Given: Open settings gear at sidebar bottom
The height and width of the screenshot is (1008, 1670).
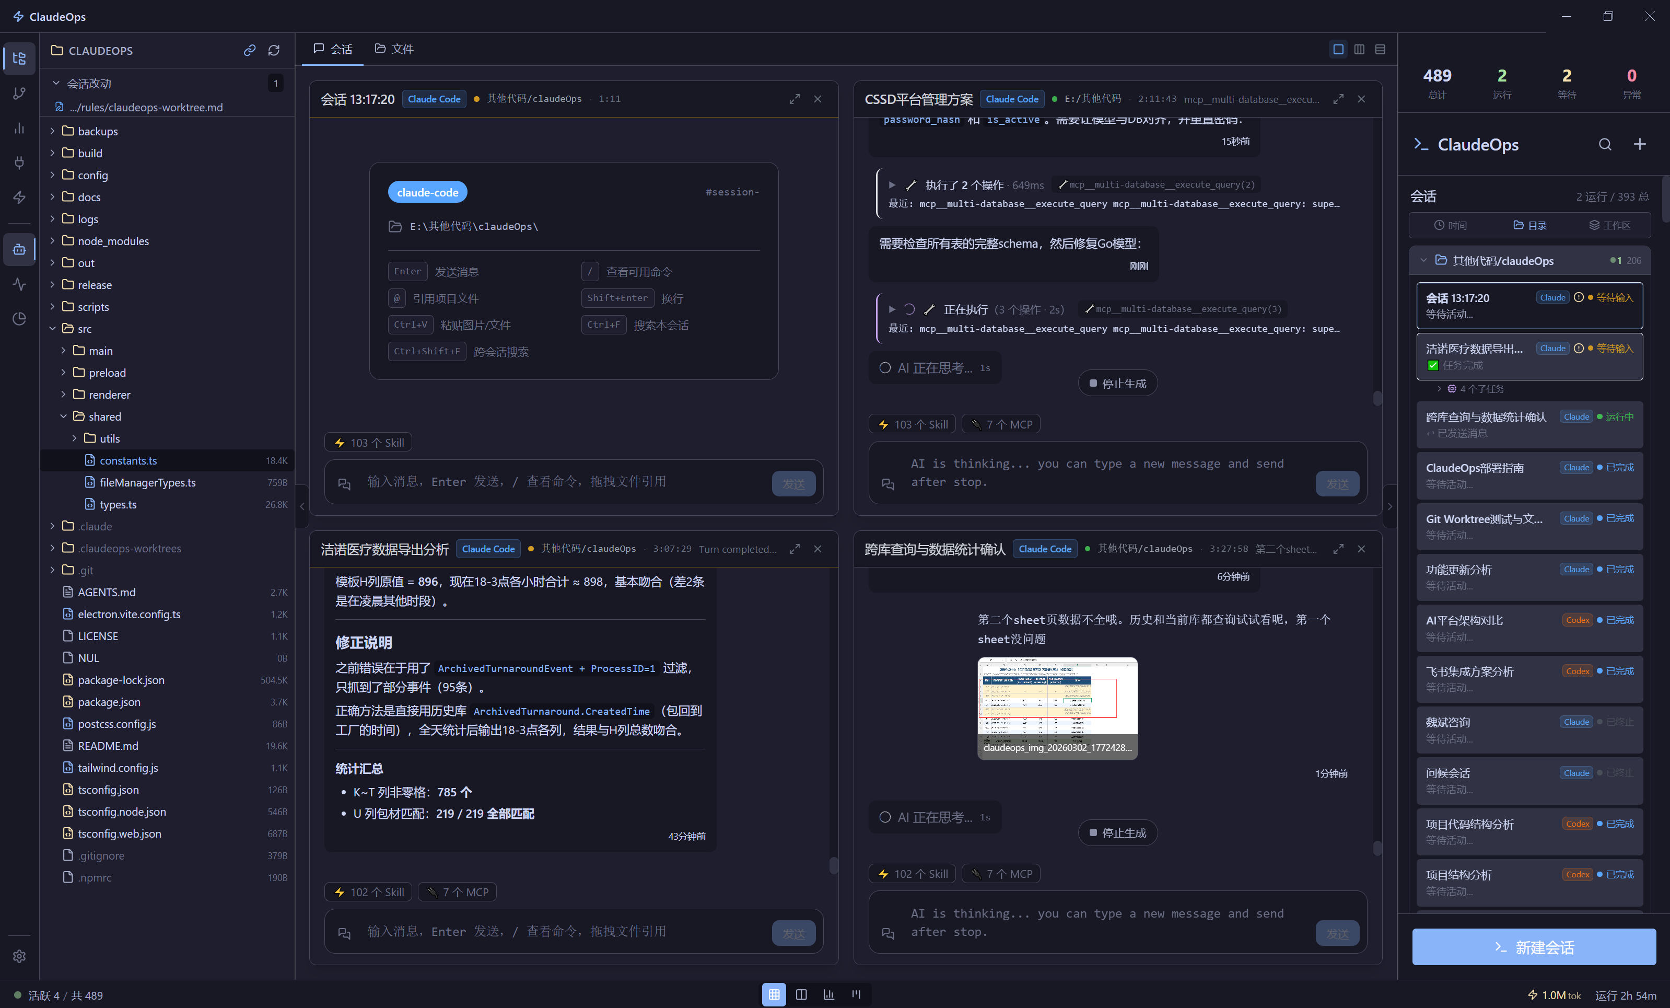Looking at the screenshot, I should [x=19, y=956].
